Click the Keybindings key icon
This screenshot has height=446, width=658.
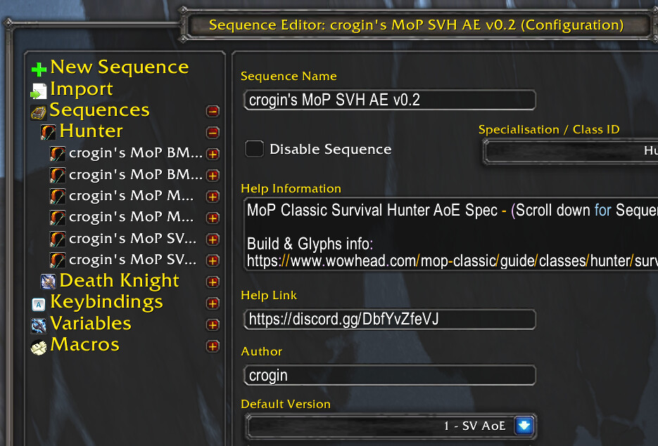coord(39,303)
